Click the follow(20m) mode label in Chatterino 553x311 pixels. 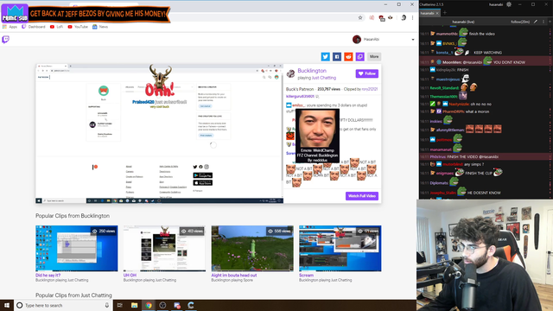point(520,22)
